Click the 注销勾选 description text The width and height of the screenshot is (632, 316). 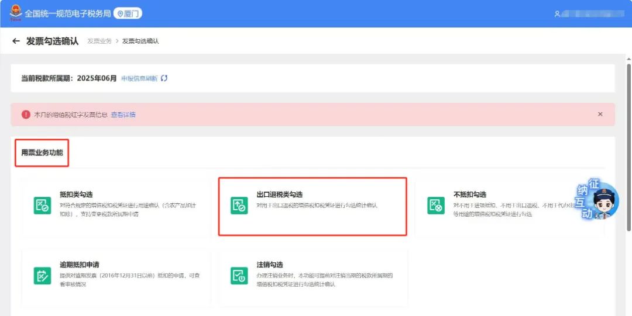pos(325,280)
